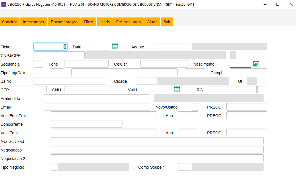Open the Valid. calendar picker icon
The width and height of the screenshot is (296, 187).
point(177,89)
